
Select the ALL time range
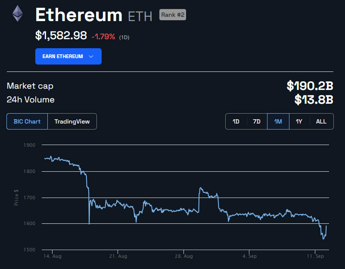[x=321, y=121]
